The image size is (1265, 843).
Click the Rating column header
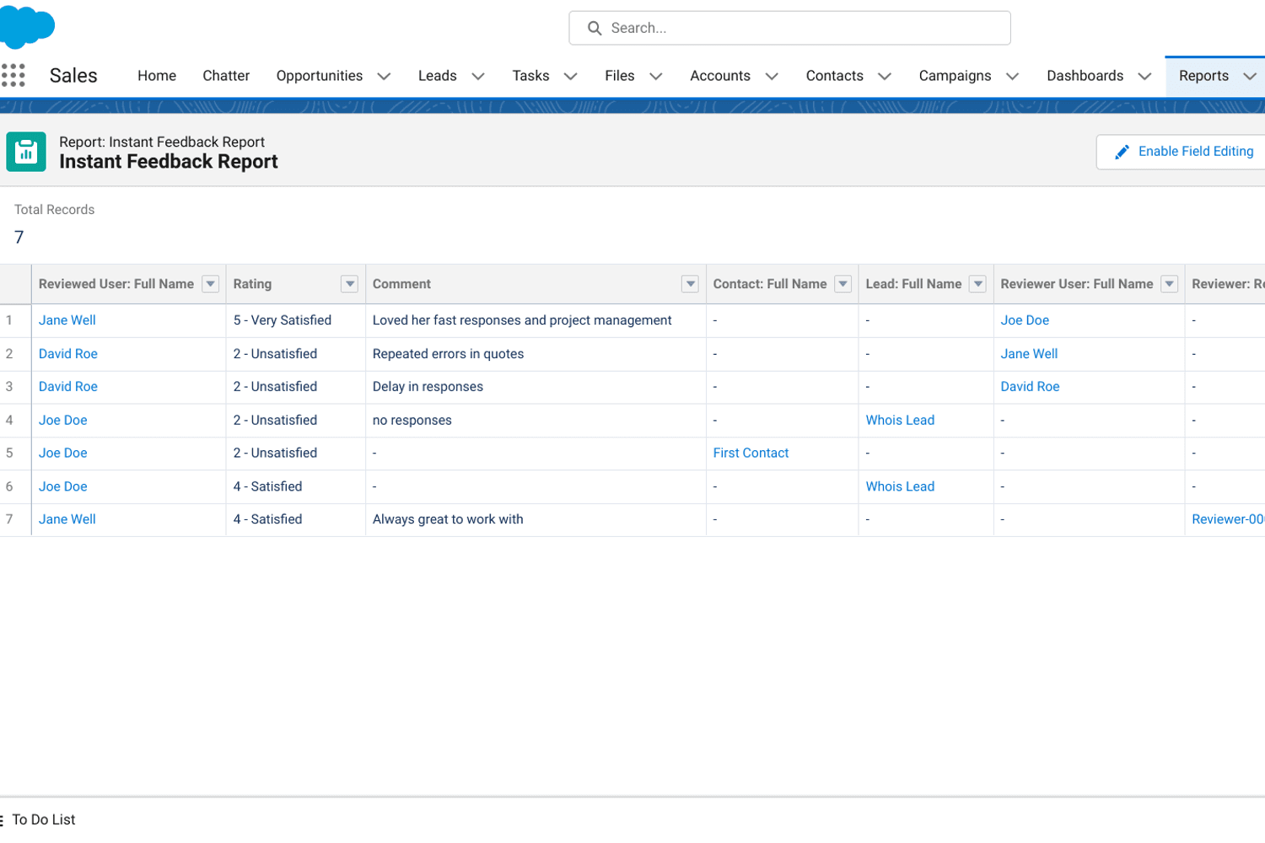click(296, 284)
